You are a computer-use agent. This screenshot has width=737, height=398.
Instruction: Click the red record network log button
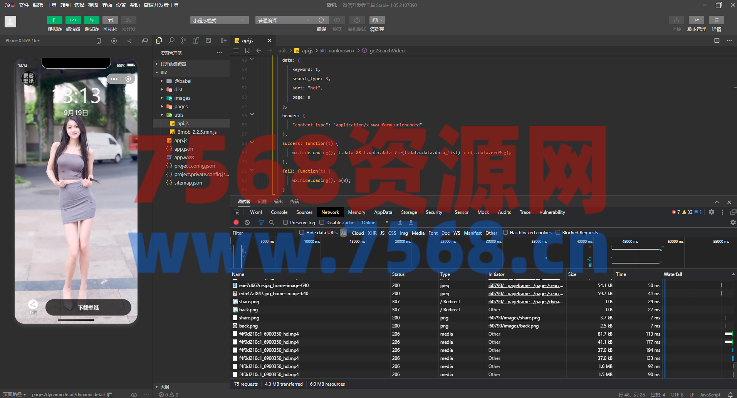pyautogui.click(x=236, y=223)
